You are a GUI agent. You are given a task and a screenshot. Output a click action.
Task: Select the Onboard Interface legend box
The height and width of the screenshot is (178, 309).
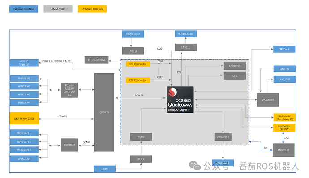point(92,9)
